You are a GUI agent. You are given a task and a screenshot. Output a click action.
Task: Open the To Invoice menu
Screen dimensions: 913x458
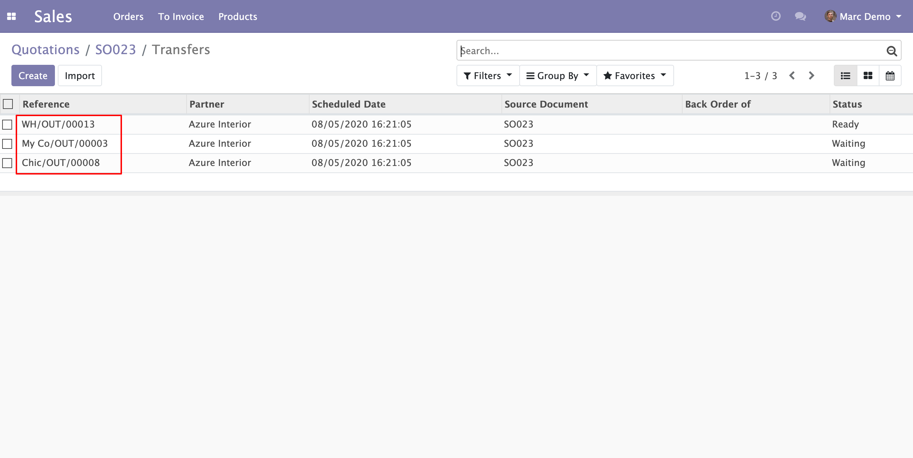[x=181, y=16]
